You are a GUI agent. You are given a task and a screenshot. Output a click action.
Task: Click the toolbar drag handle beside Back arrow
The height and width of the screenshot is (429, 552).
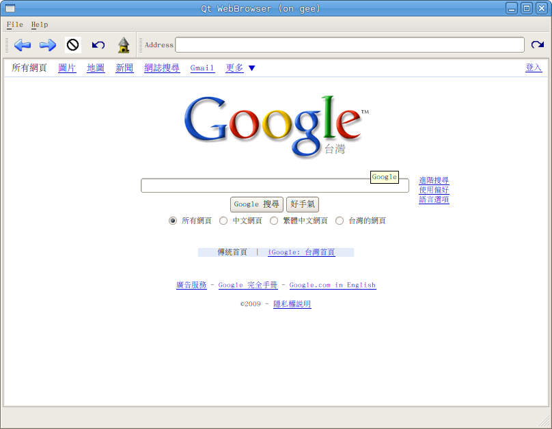7,45
